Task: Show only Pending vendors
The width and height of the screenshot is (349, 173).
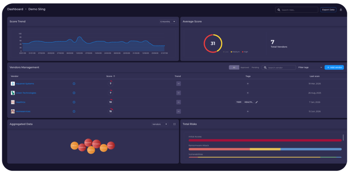Action: point(255,67)
